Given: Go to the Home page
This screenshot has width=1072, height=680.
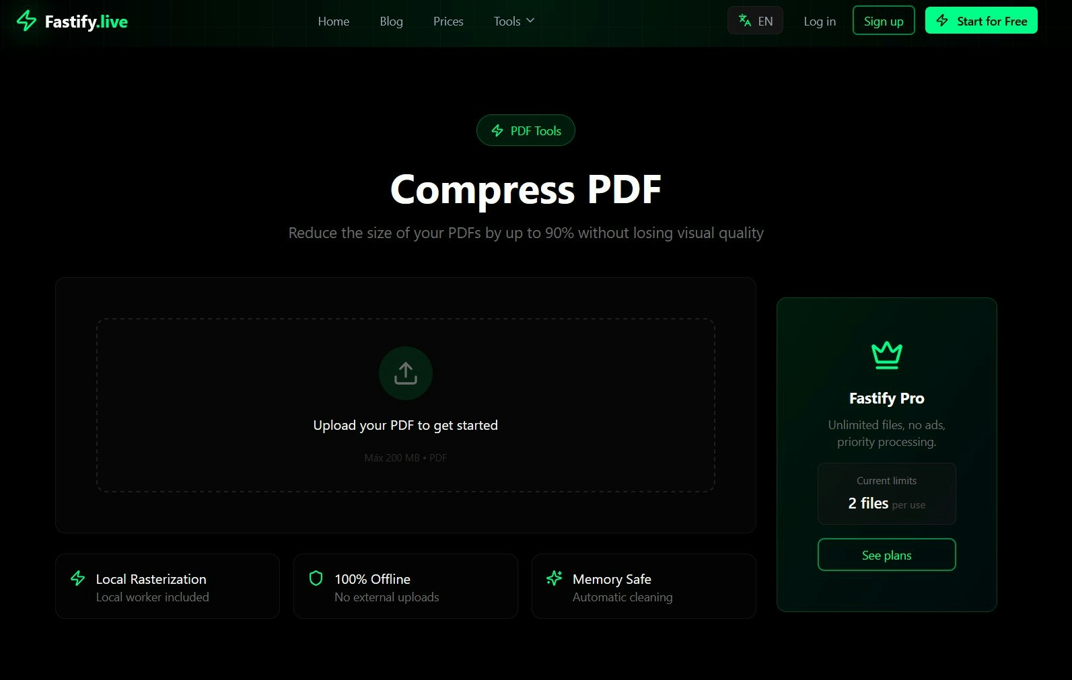Looking at the screenshot, I should click(x=333, y=22).
